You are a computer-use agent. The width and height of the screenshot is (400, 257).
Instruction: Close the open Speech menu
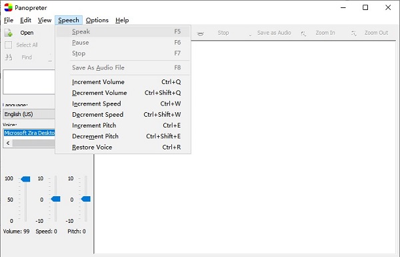[69, 20]
